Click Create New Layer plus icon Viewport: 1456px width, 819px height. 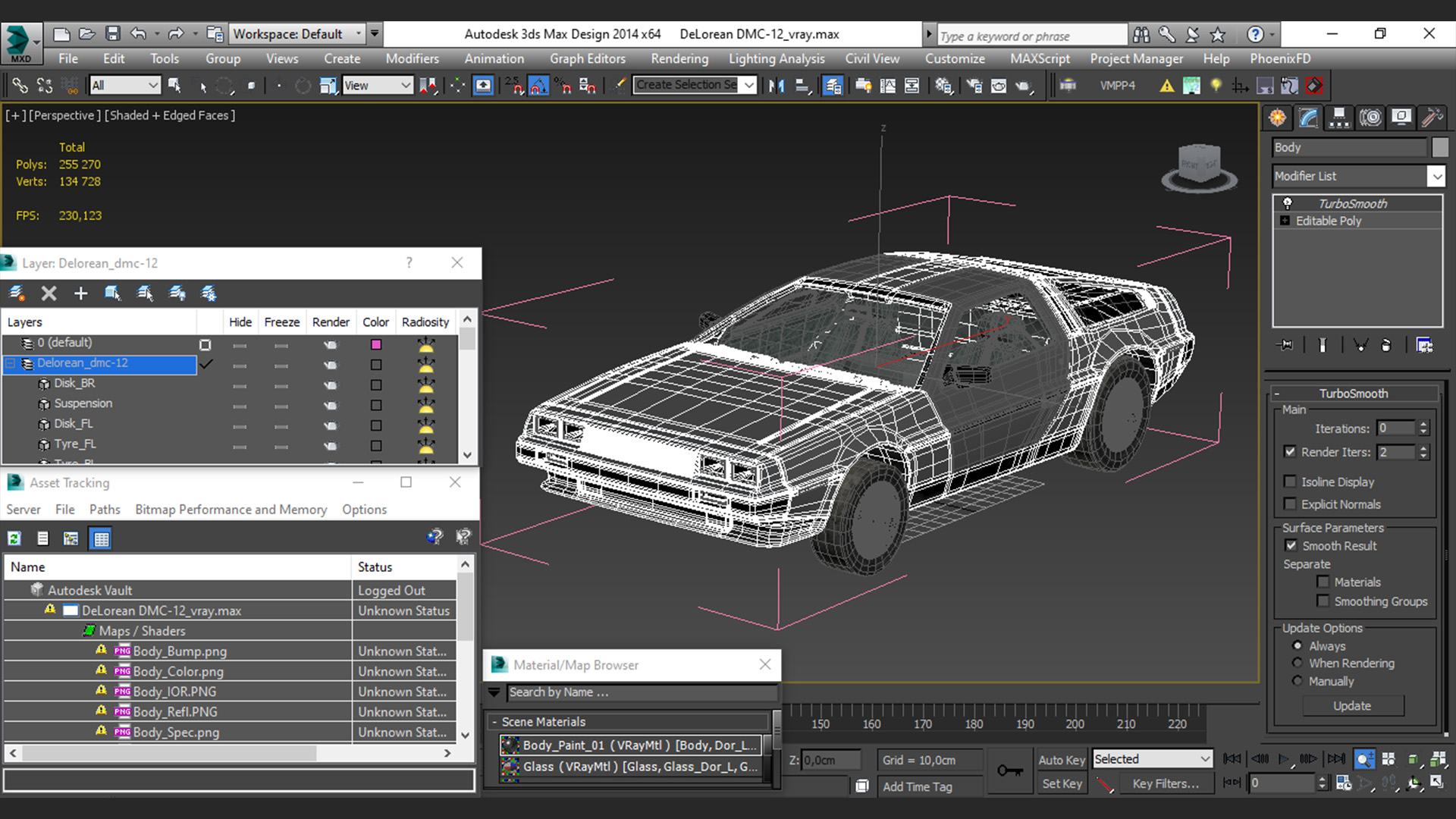coord(80,293)
